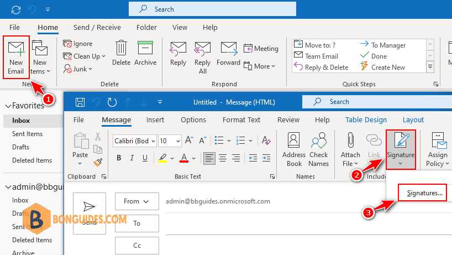Open the Customize Quick Access Toolbar dropdown in the main window
This screenshot has width=452, height=255.
pos(48,9)
